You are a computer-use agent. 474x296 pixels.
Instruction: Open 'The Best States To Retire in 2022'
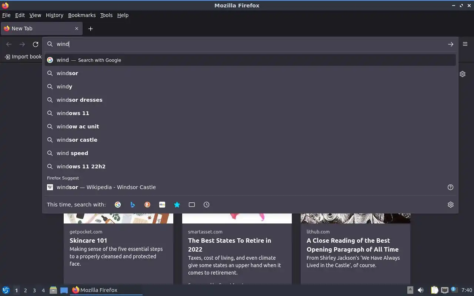230,245
